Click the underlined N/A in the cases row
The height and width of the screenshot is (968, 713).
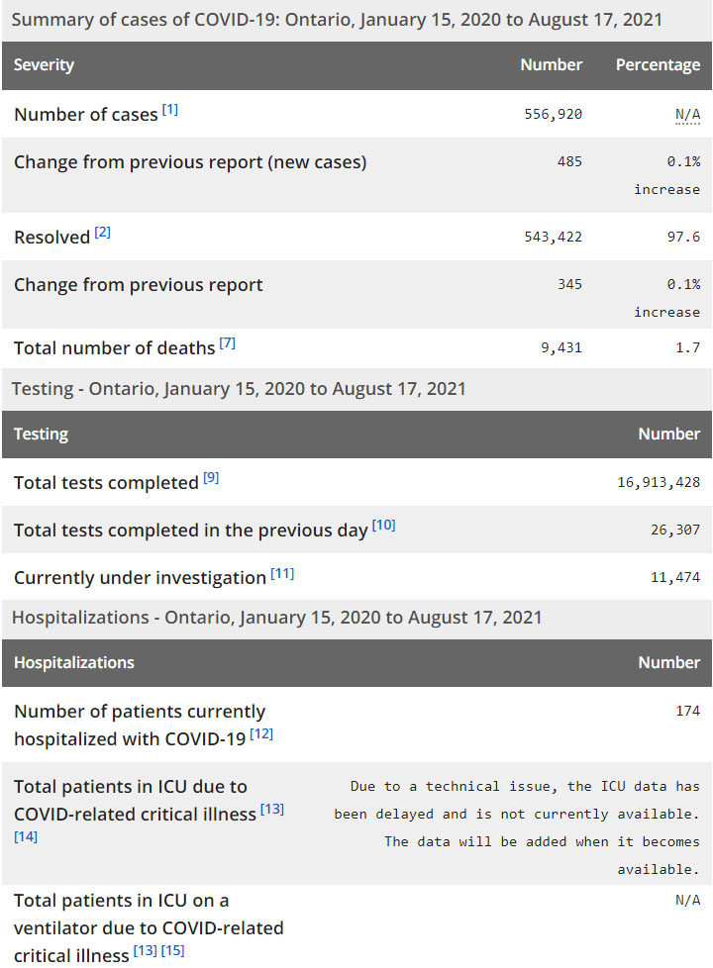(x=687, y=114)
